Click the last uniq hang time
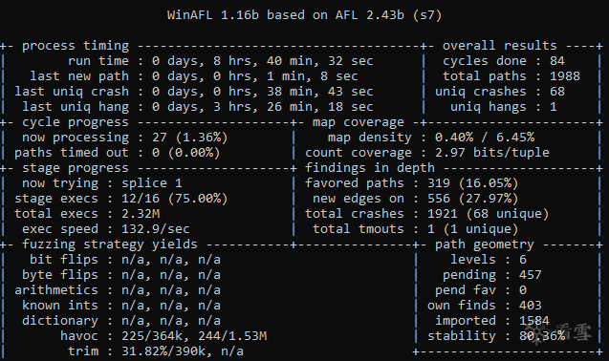This screenshot has height=361, width=609. pos(262,107)
